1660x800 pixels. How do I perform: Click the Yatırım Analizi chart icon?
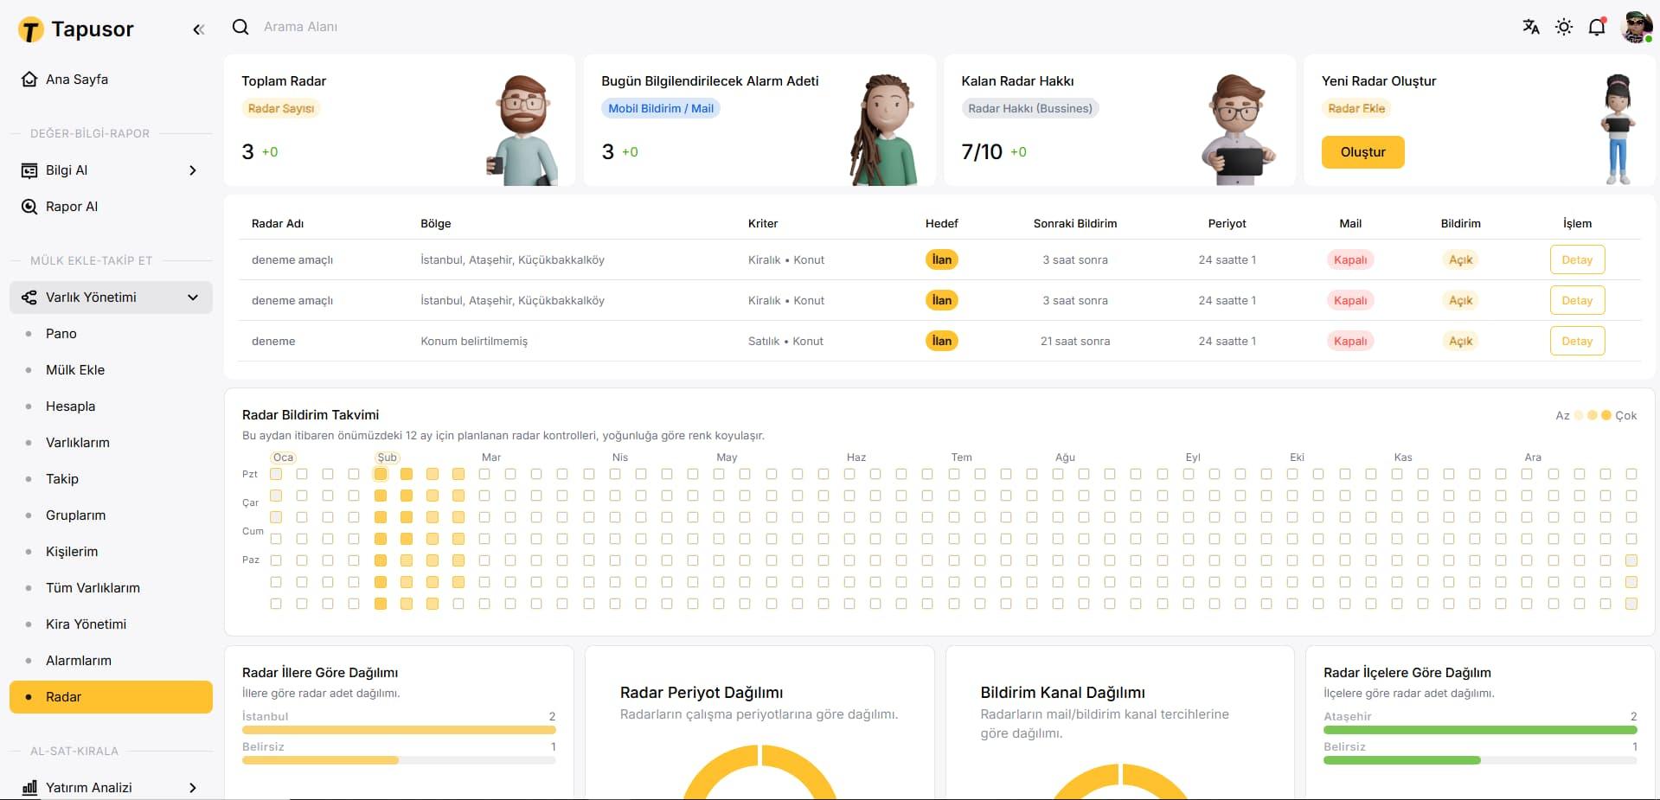pyautogui.click(x=29, y=787)
